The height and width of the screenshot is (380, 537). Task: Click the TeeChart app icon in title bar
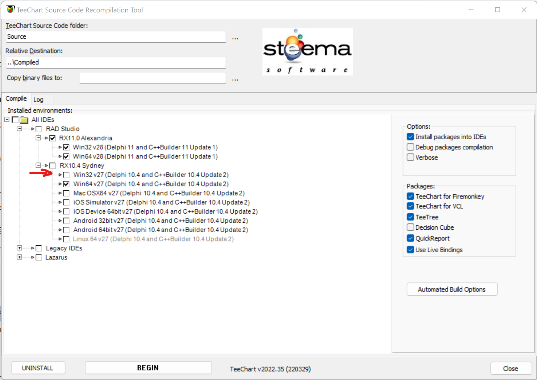click(10, 9)
